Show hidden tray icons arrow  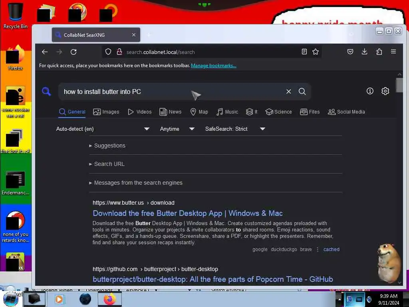click(x=340, y=299)
